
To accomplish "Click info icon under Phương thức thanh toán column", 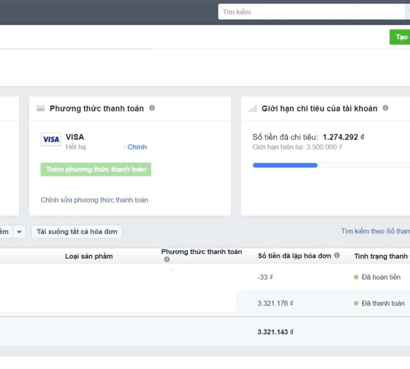I will tap(167, 259).
